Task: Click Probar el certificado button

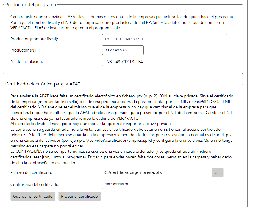Action: pyautogui.click(x=79, y=196)
